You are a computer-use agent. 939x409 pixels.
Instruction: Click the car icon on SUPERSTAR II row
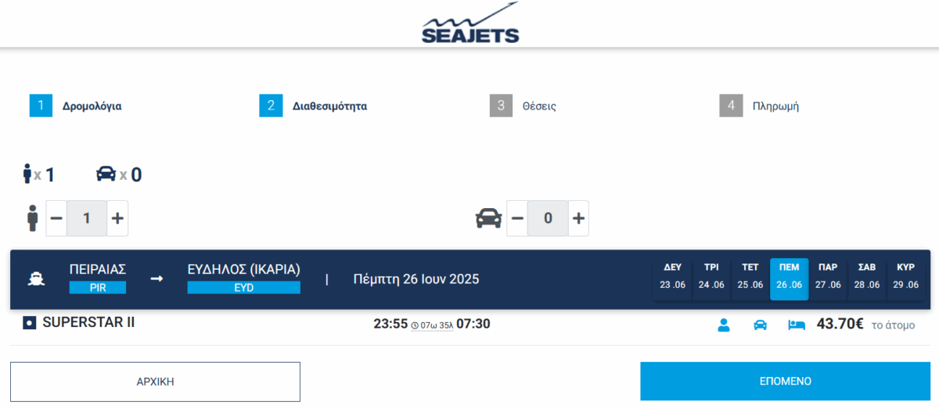tap(760, 325)
